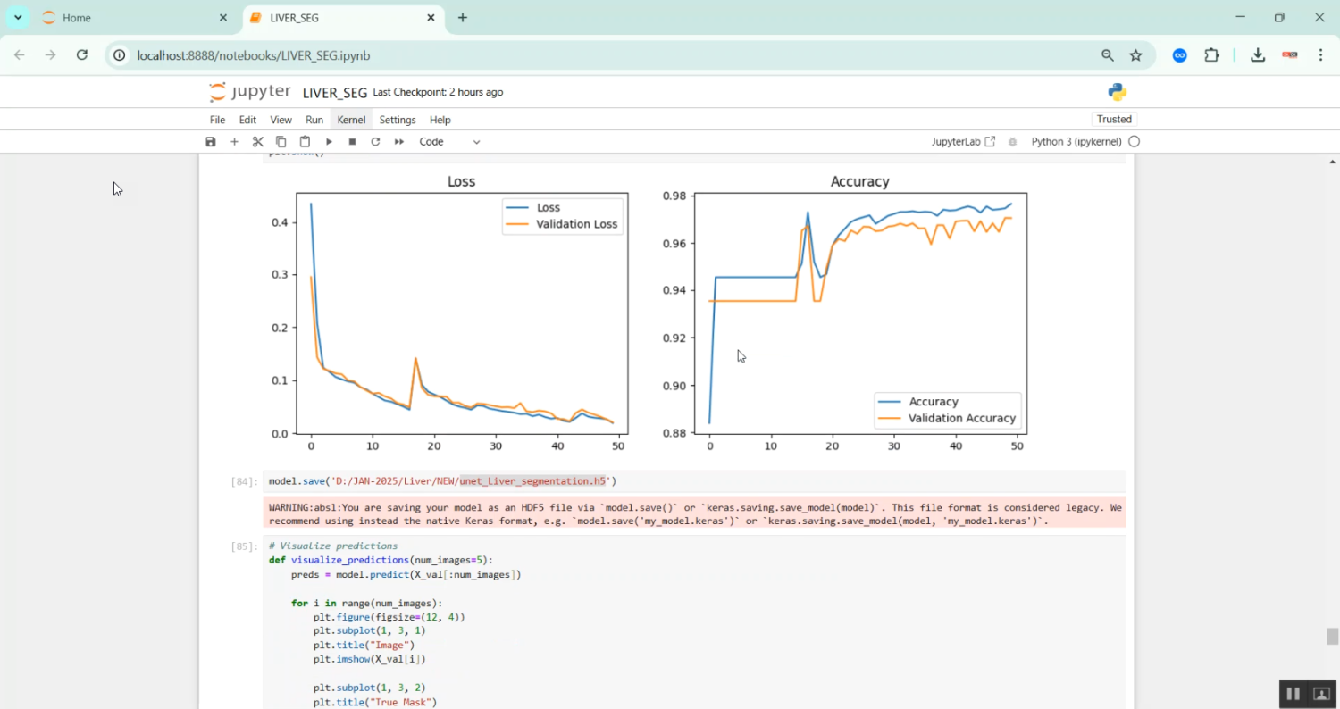Viewport: 1340px width, 709px height.
Task: Expand the browser tab search chevron
Action: (x=18, y=18)
